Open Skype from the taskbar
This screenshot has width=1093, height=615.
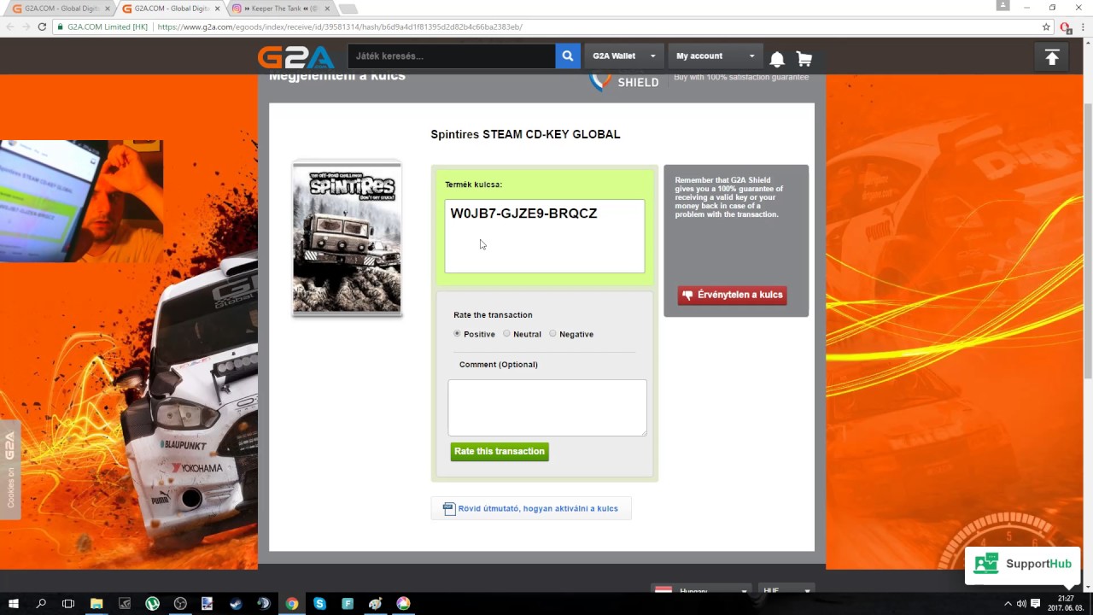click(319, 603)
